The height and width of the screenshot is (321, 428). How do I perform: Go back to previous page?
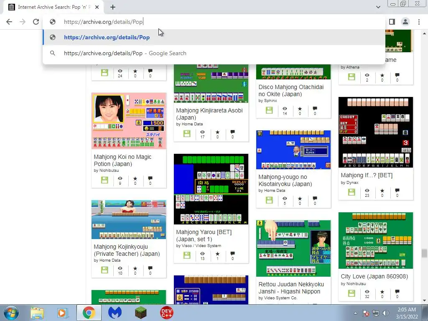click(x=9, y=22)
